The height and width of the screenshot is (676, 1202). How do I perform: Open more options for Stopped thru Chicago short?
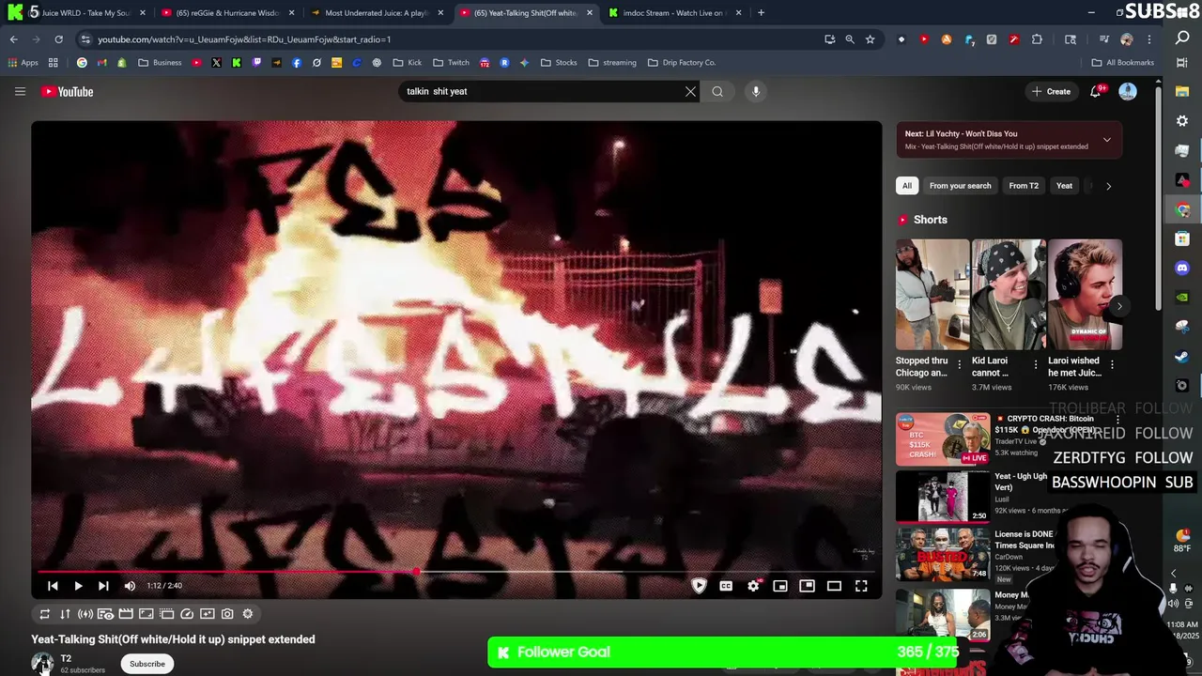(x=959, y=364)
